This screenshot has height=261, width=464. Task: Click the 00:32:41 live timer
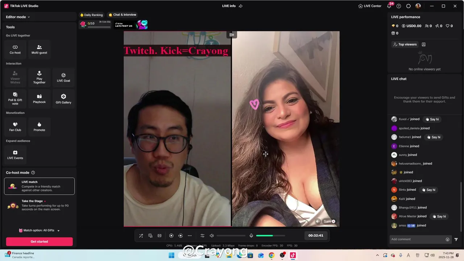(x=316, y=236)
